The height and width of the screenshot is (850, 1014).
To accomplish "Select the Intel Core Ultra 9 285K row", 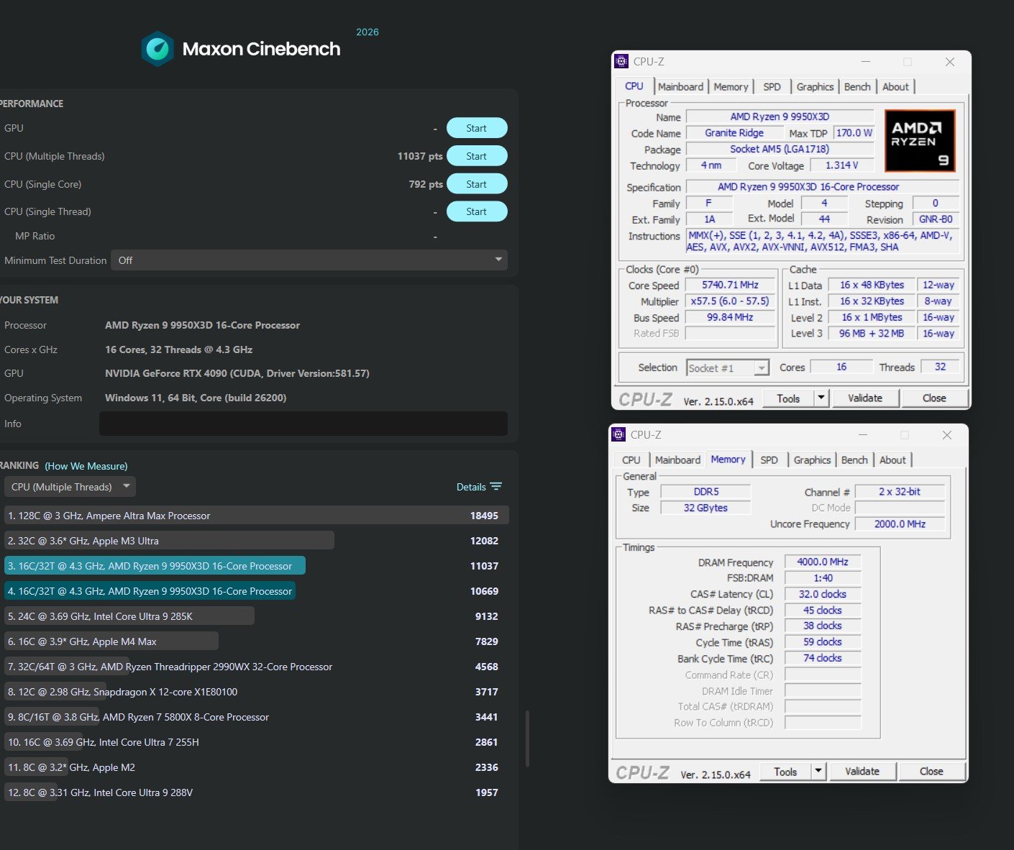I will pos(256,616).
